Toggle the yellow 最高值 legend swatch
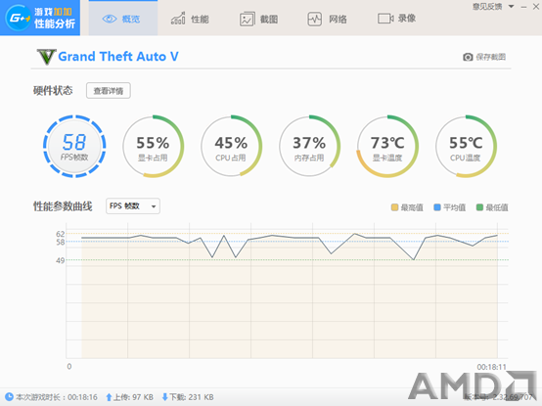The image size is (542, 406). point(394,207)
